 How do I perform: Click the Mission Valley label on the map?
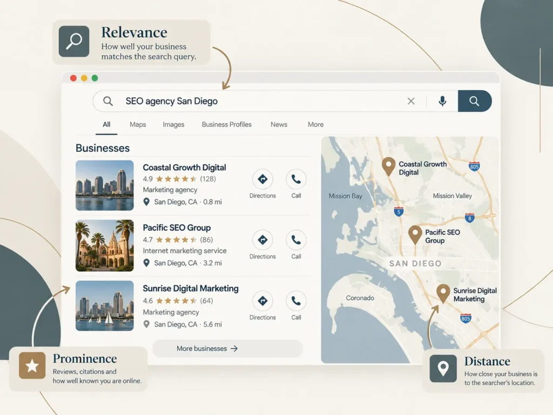pos(452,196)
